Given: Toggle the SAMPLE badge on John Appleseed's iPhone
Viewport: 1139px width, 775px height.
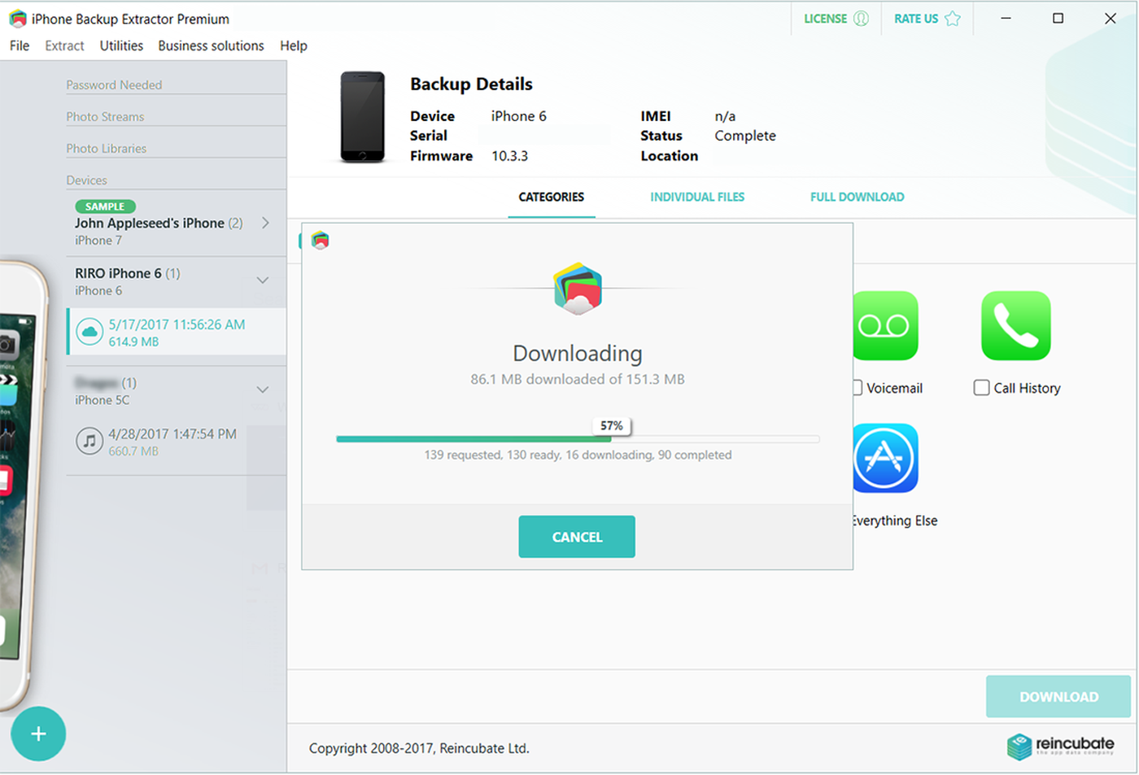Looking at the screenshot, I should [x=104, y=207].
